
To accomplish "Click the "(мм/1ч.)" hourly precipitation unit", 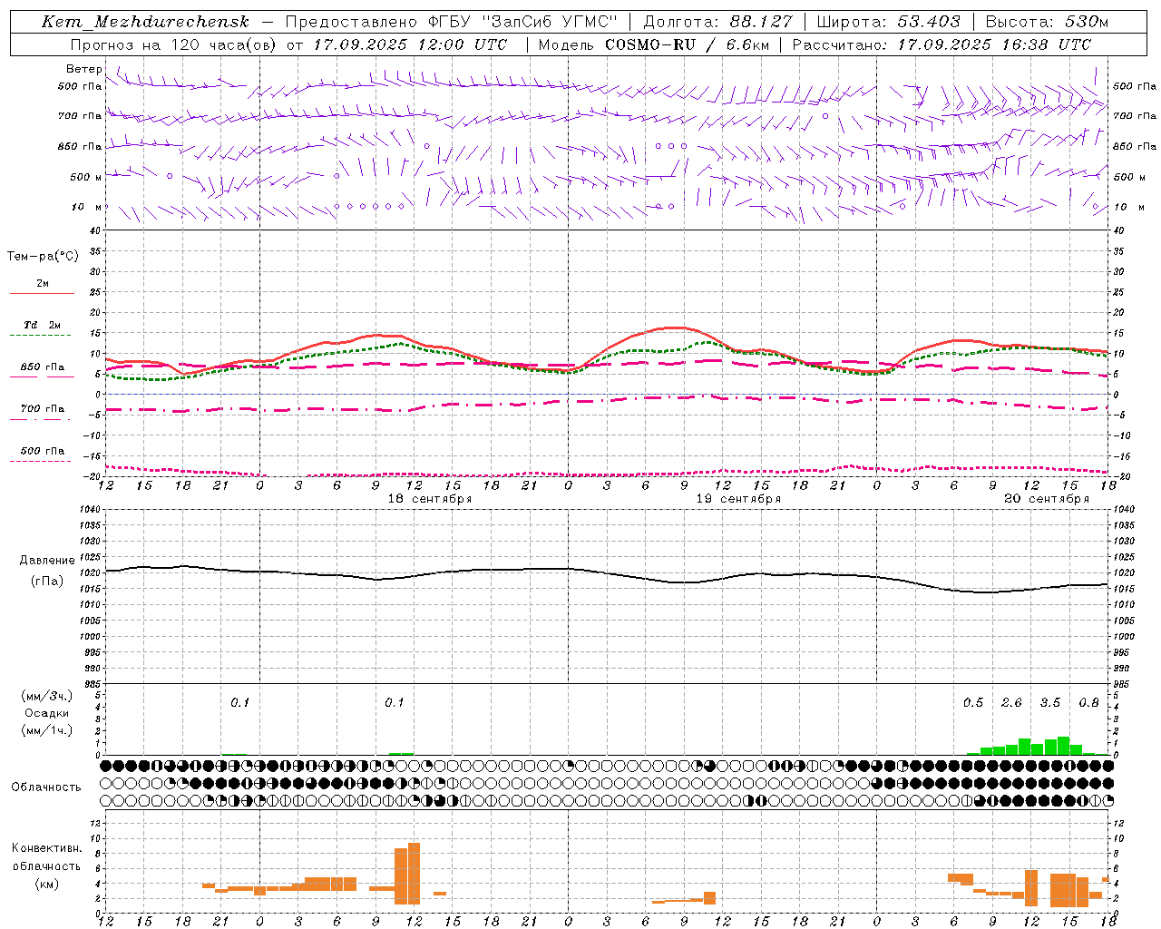I will 46,730.
